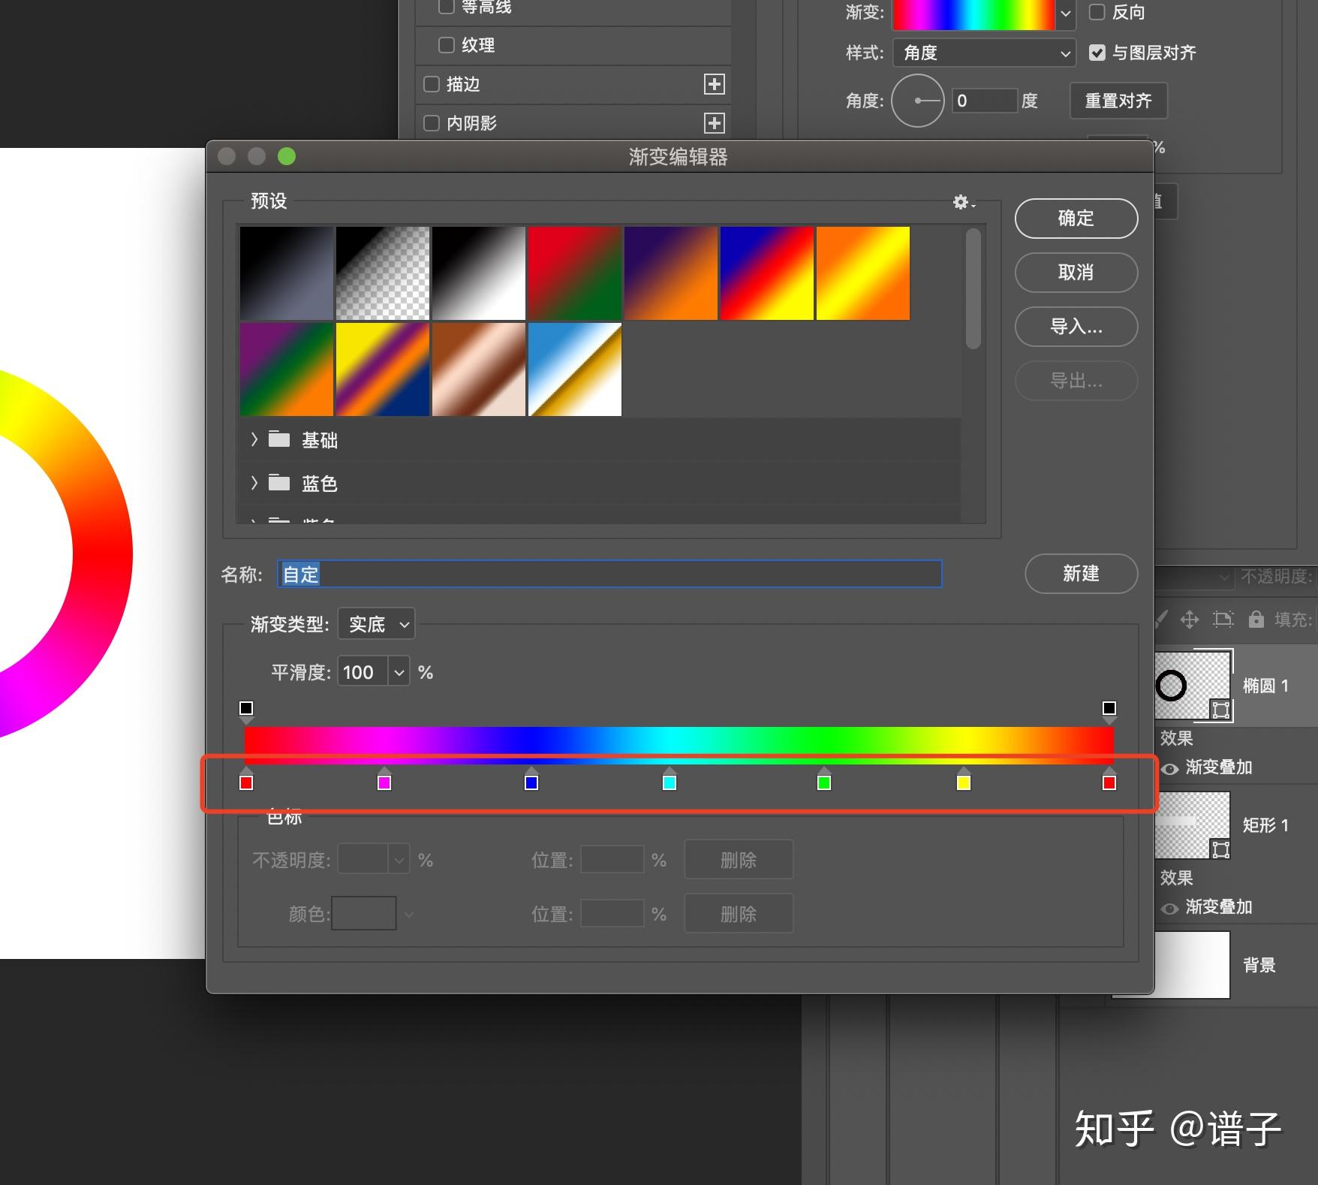1318x1185 pixels.
Task: Click the gradient preview in Layer Style
Action: 973,14
